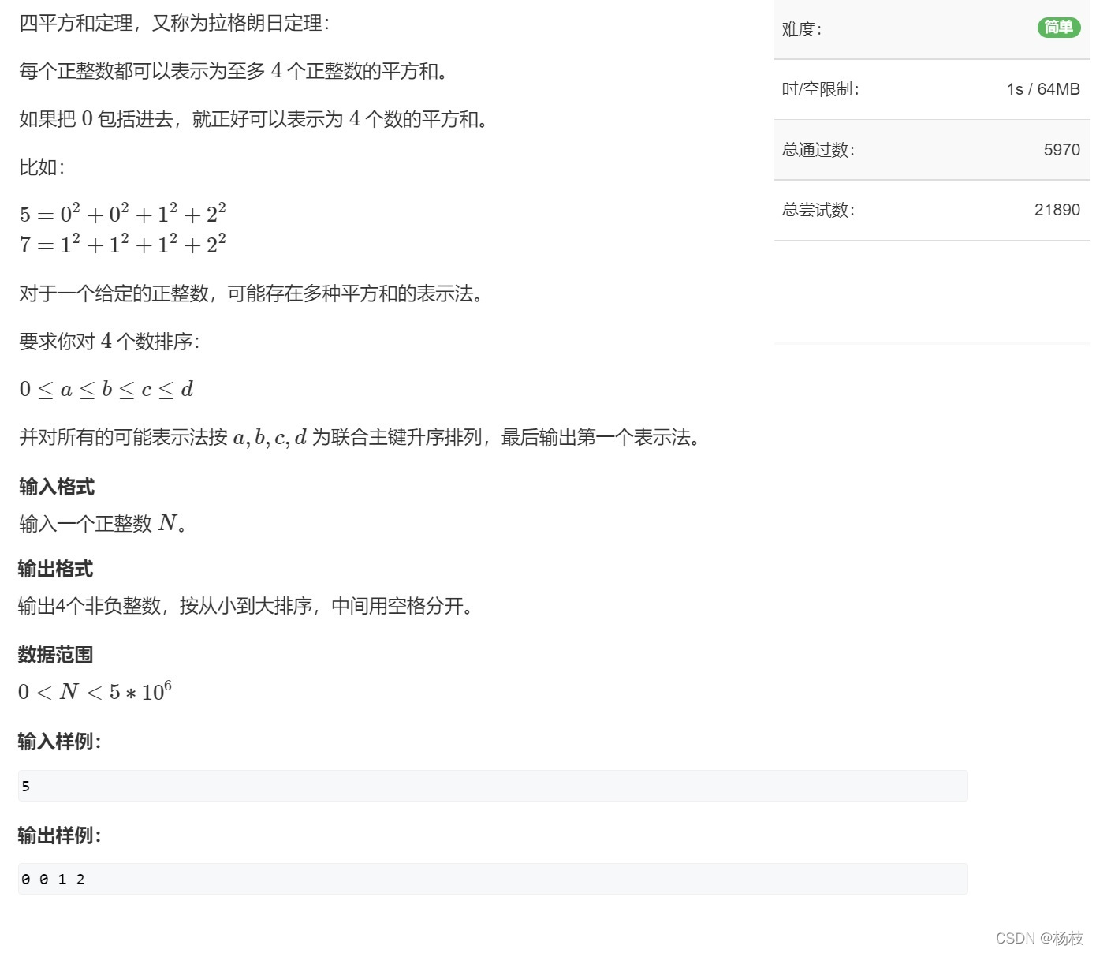
Task: Click the line 要求你对 4 个数排序
Action: click(109, 342)
